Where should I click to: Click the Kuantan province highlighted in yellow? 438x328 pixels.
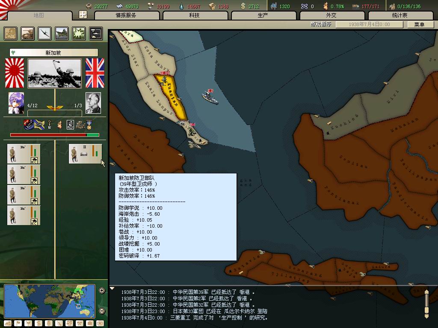[x=172, y=96]
